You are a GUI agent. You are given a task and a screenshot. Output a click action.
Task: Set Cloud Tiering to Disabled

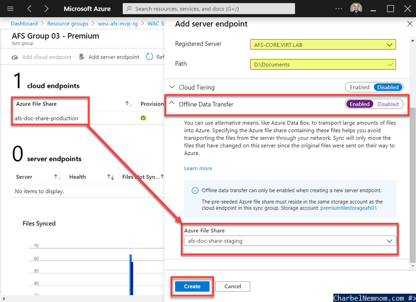388,87
